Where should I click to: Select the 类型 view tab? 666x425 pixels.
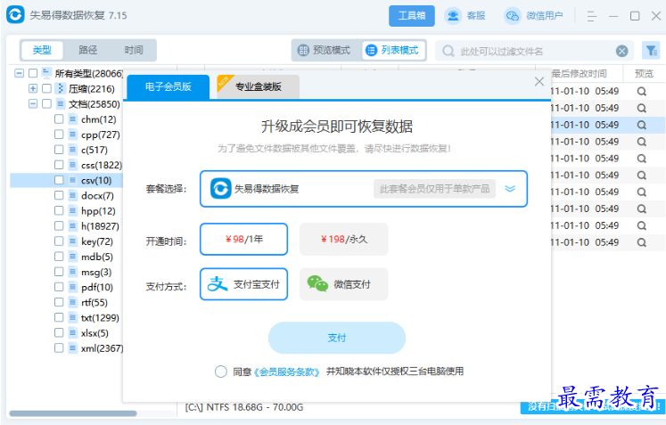tap(42, 50)
